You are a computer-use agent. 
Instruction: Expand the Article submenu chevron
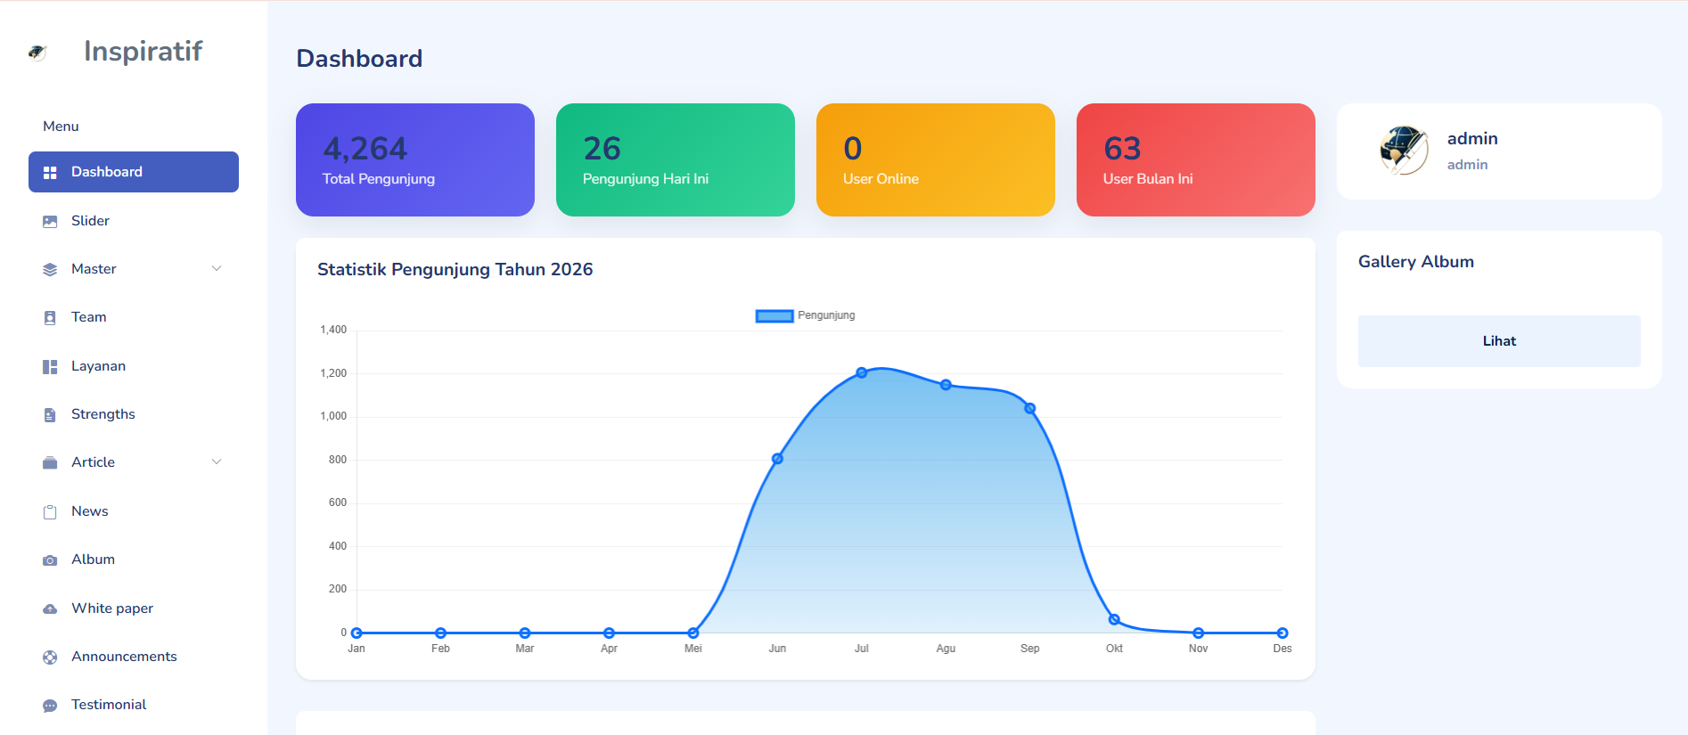(217, 462)
